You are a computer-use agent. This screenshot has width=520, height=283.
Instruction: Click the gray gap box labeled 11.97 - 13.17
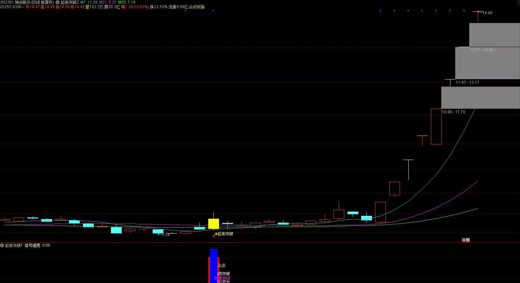coord(487,63)
